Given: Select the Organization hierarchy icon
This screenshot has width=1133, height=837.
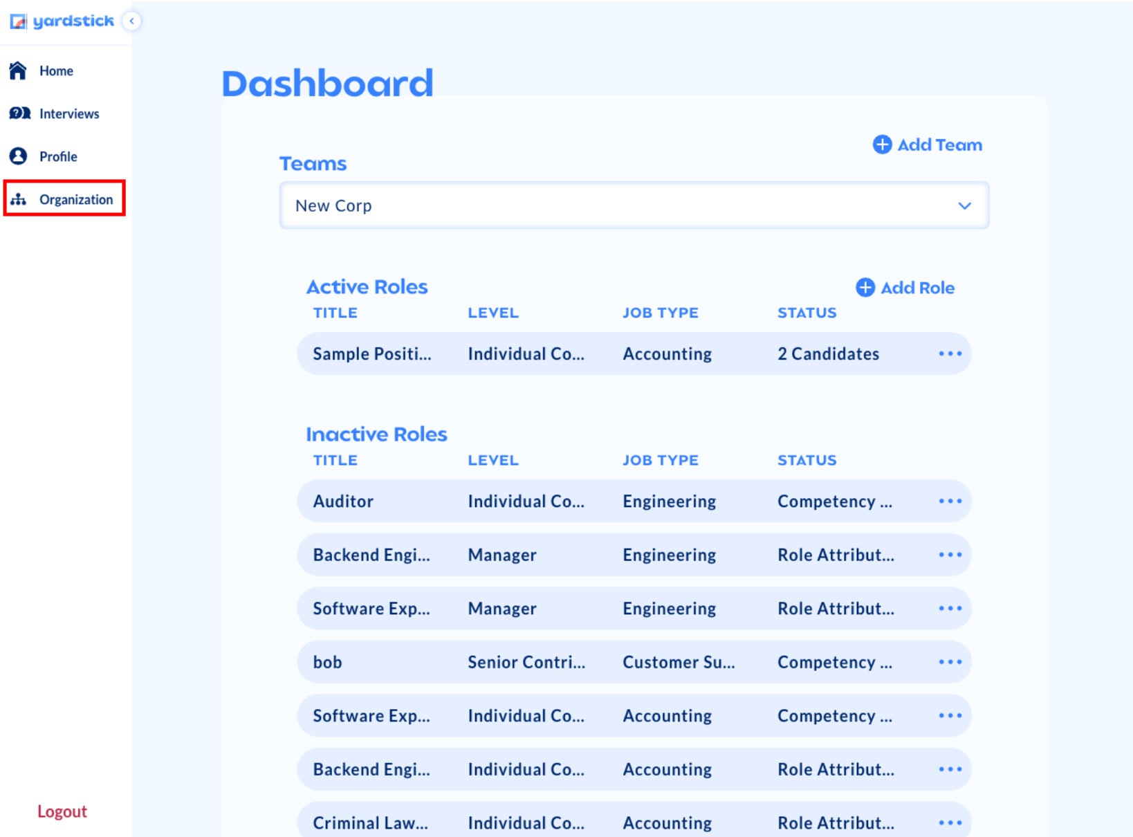Looking at the screenshot, I should (x=18, y=199).
